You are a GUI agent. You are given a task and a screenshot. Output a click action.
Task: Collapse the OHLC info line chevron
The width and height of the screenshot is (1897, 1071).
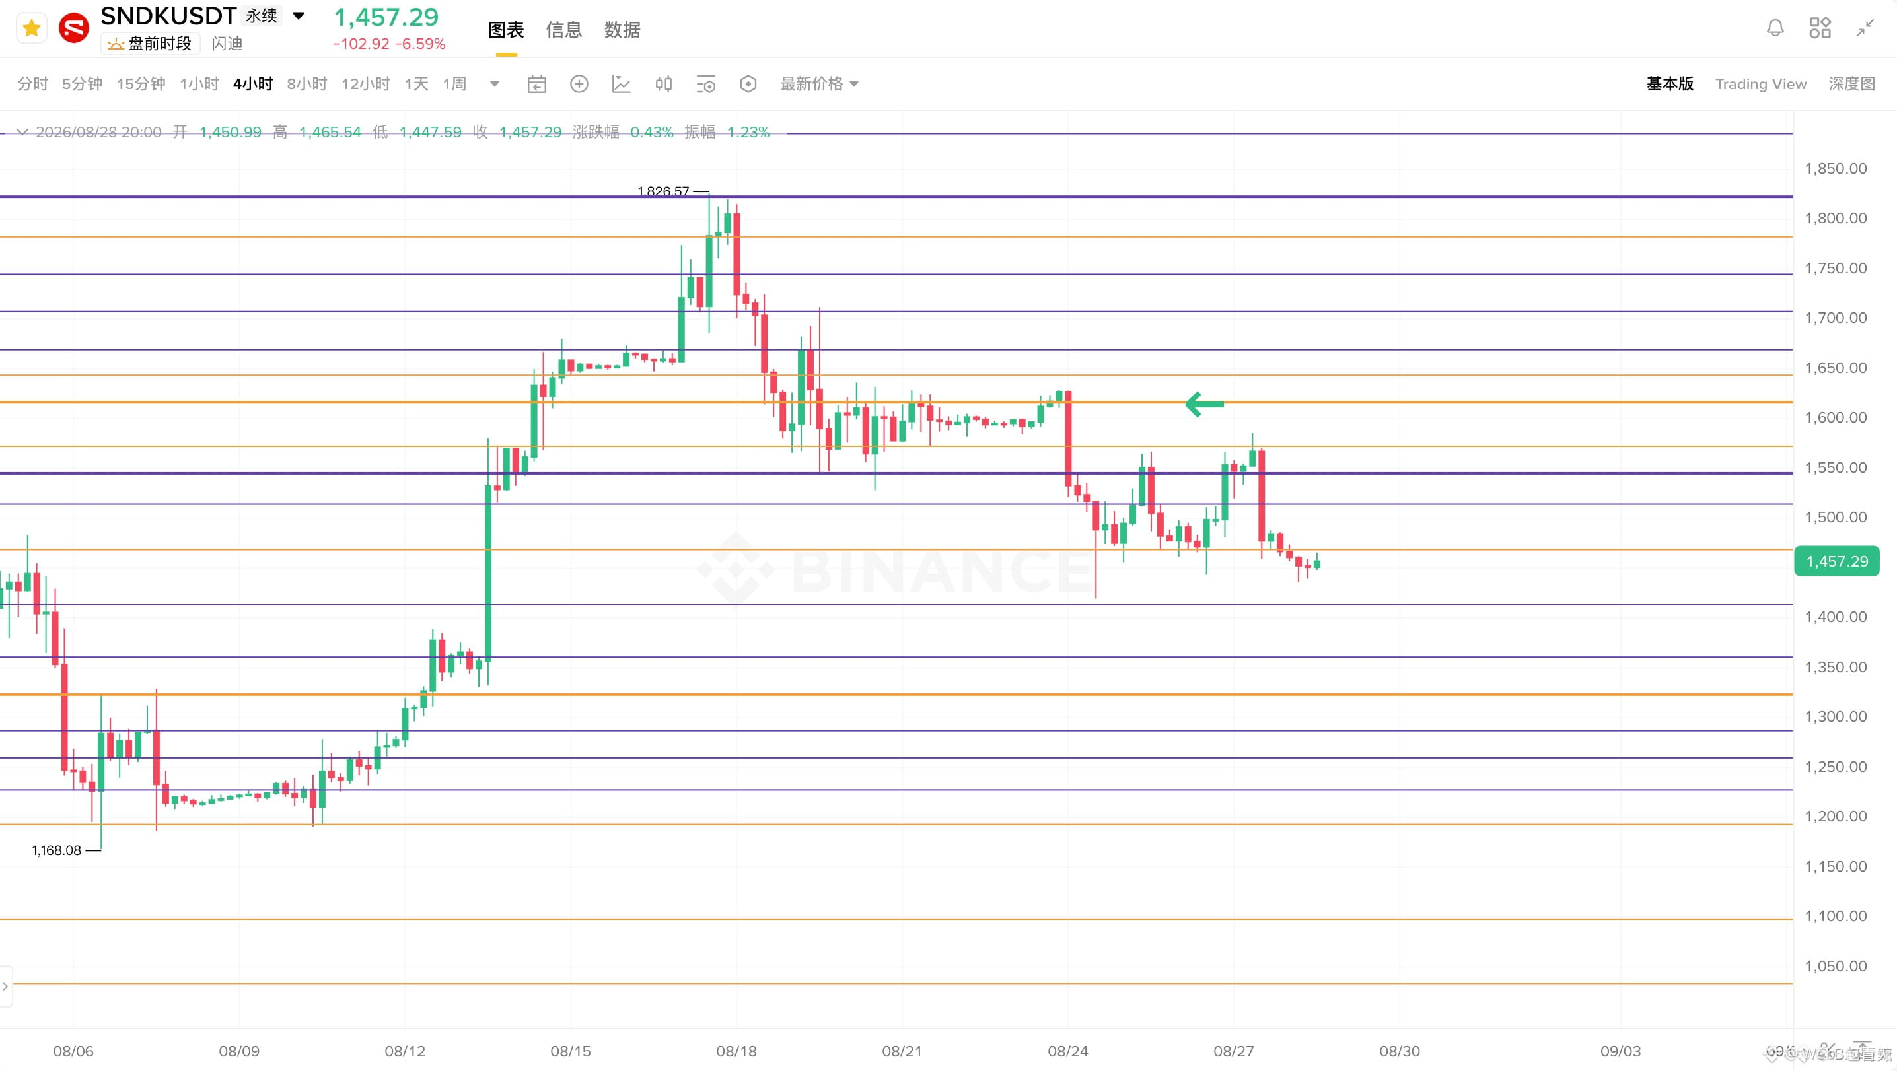point(22,133)
